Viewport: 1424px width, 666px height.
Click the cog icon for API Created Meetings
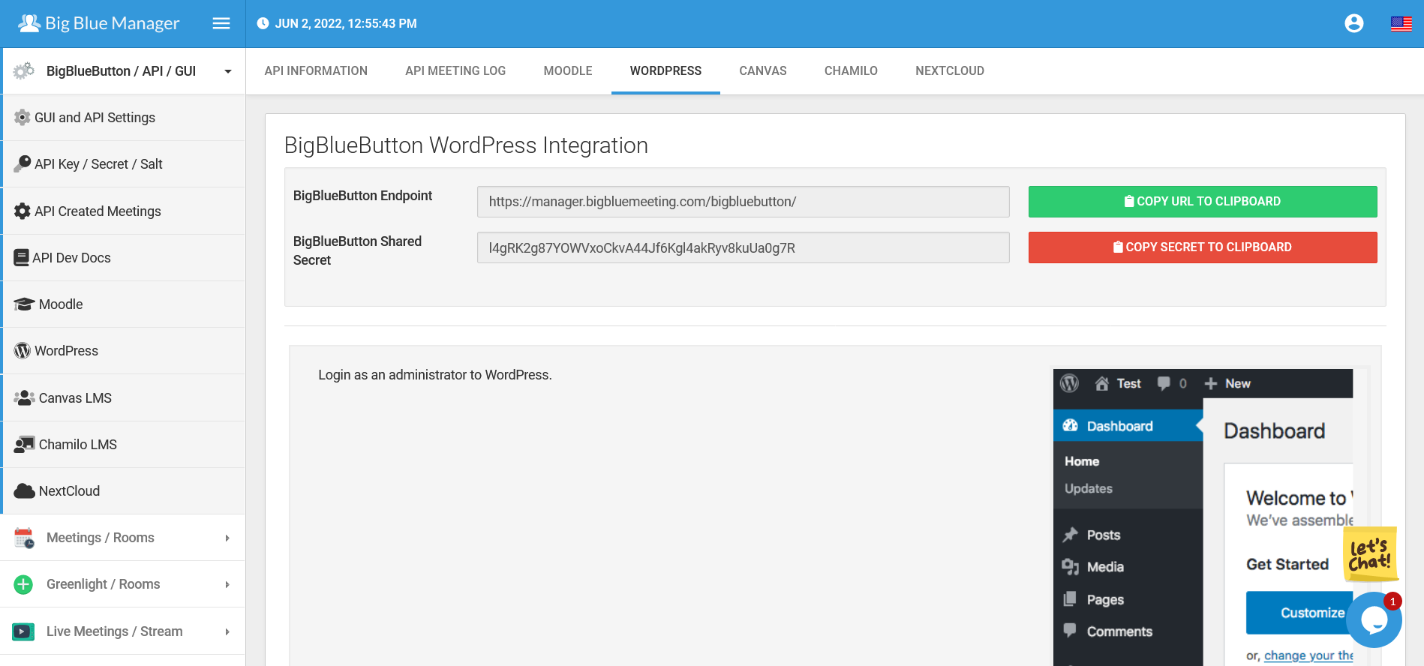click(x=23, y=211)
